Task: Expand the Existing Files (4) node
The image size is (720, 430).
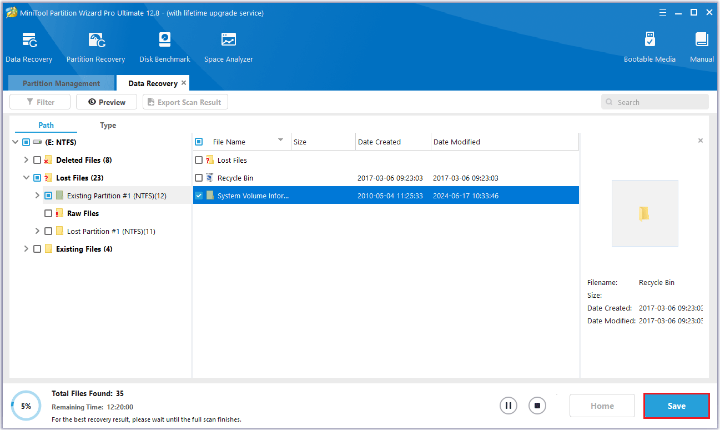Action: tap(26, 249)
